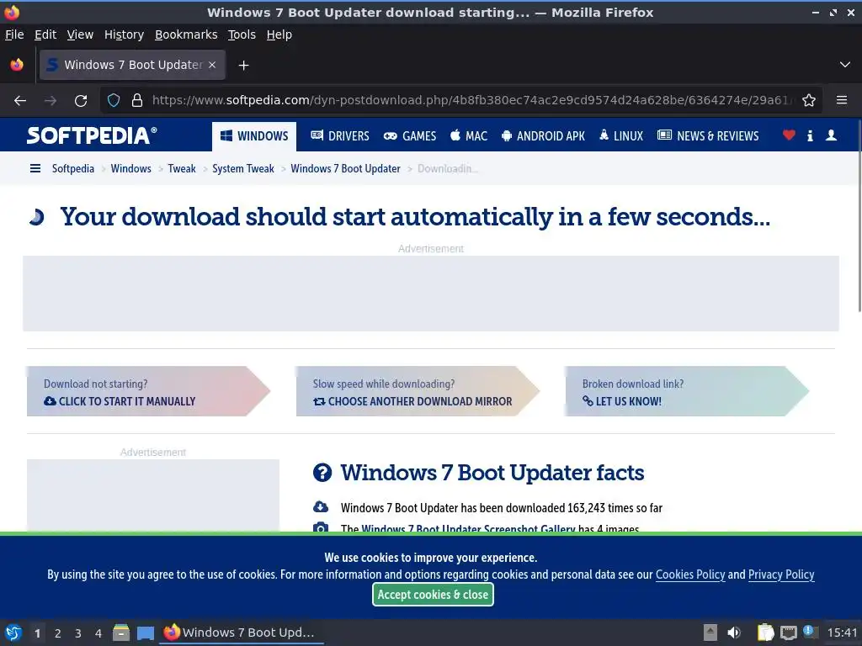Click the address bar URL field
Screen dimensions: 862x646
[x=470, y=101]
